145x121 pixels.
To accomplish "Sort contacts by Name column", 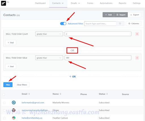I will click(60, 94).
